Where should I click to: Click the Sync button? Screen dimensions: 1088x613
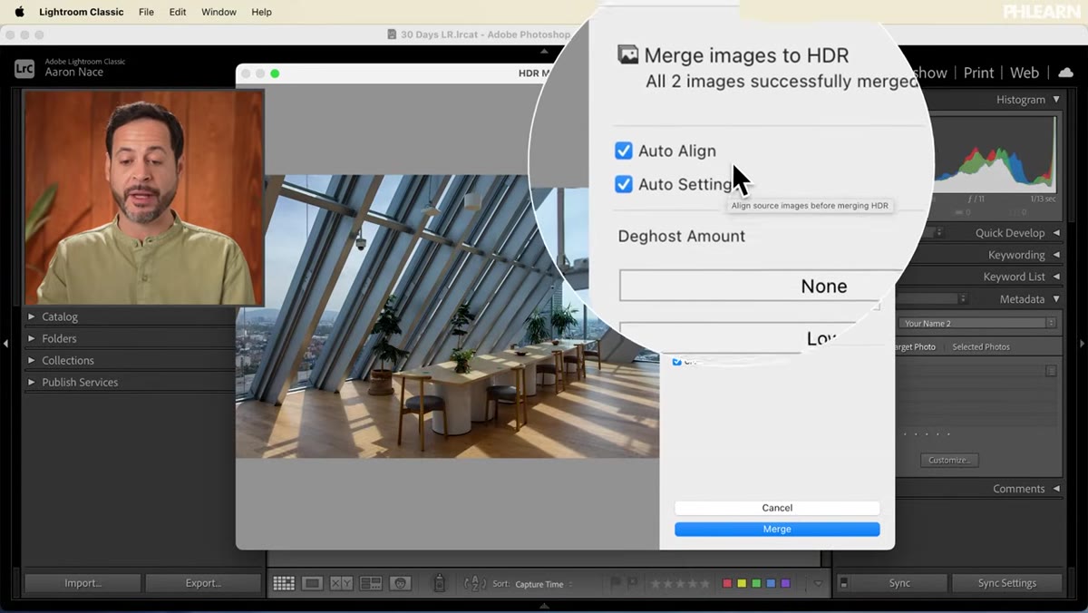click(899, 583)
